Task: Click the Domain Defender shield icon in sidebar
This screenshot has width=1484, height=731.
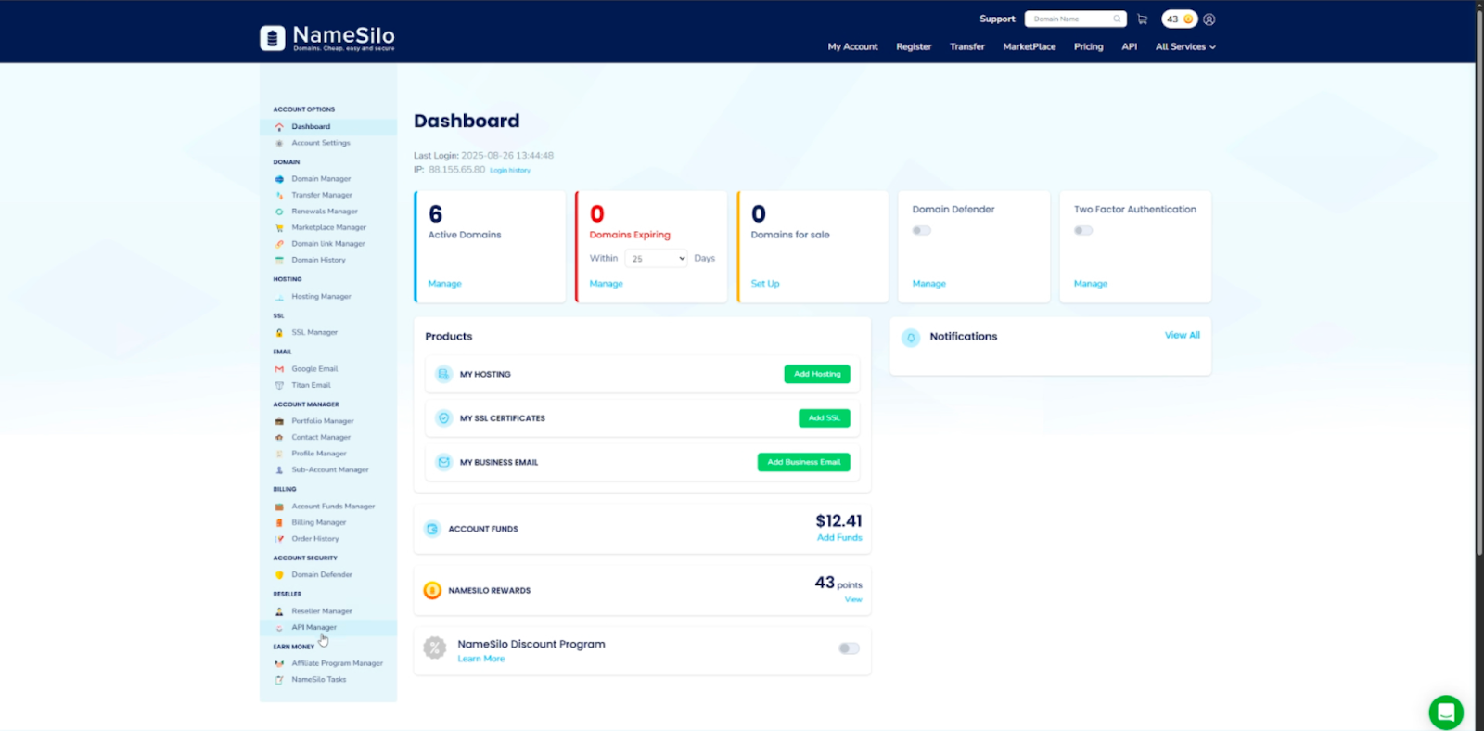Action: pos(279,575)
